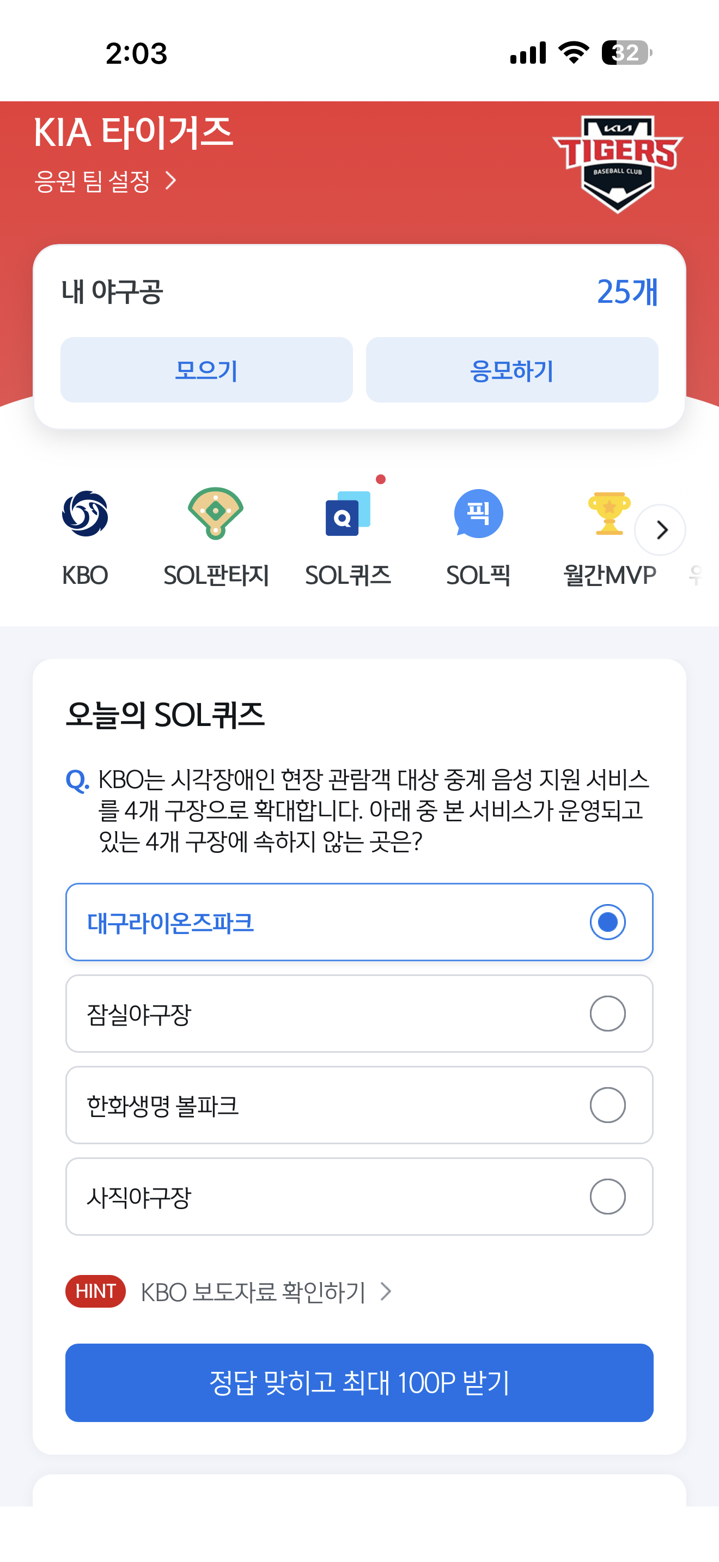Open the SOL퀴즈 icon

(x=348, y=514)
